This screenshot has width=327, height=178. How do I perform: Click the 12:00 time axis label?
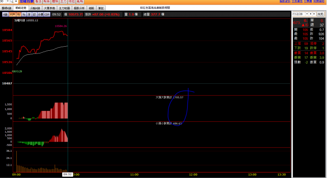pos(193,174)
